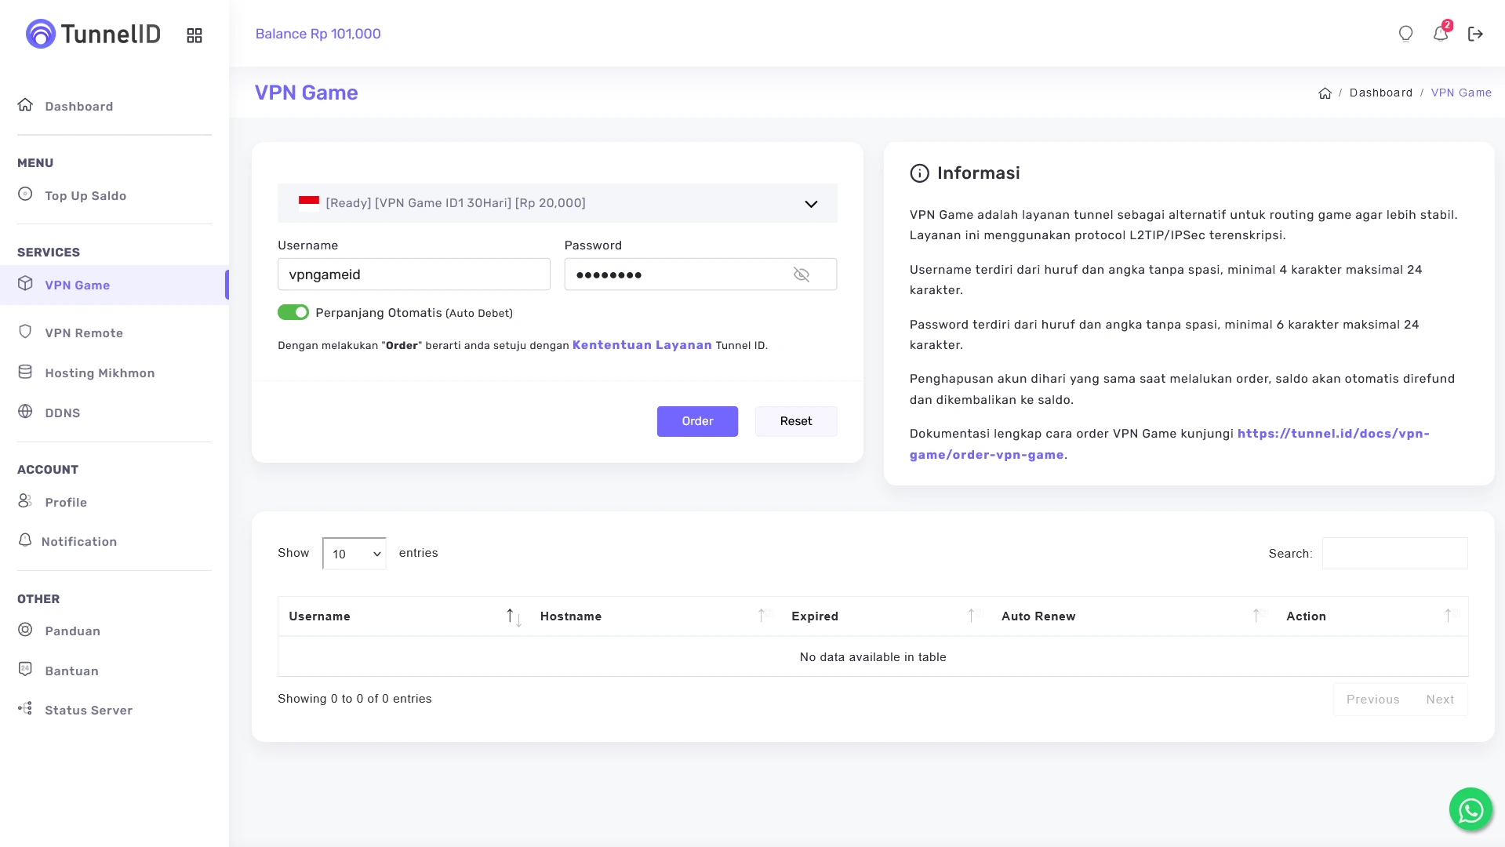The image size is (1505, 847).
Task: Sort table by Expired column
Action: (885, 616)
